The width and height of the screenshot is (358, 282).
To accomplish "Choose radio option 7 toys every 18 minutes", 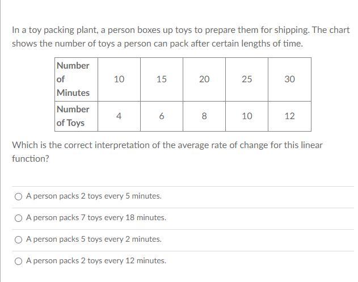I will 19,218.
